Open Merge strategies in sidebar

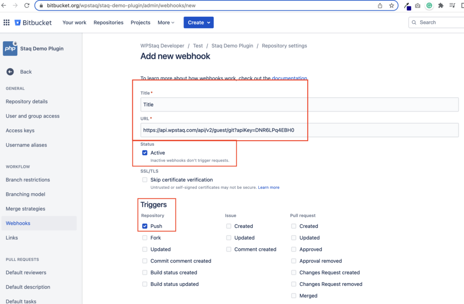(x=25, y=209)
